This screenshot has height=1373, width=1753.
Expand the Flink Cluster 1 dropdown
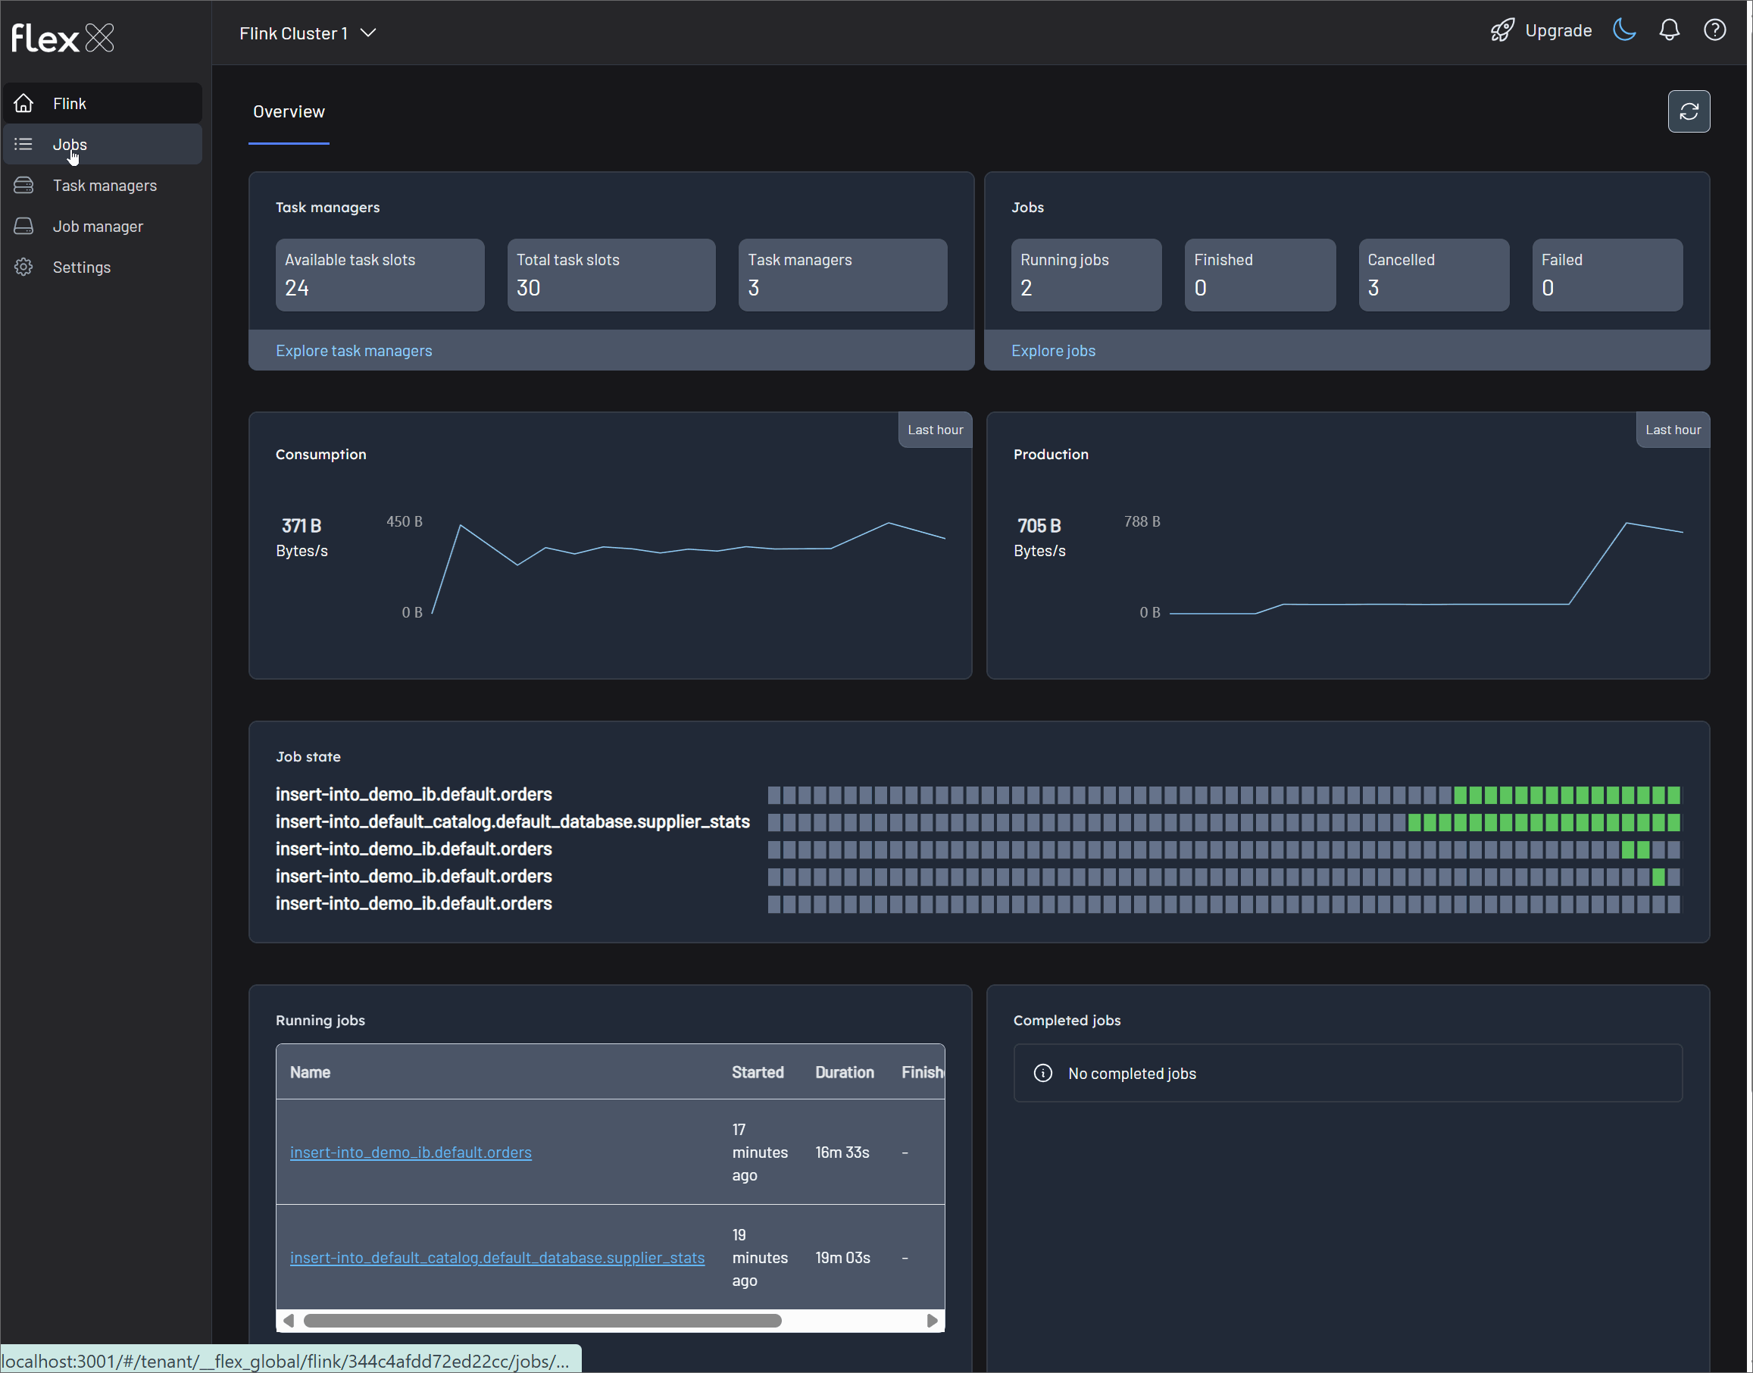pos(308,33)
